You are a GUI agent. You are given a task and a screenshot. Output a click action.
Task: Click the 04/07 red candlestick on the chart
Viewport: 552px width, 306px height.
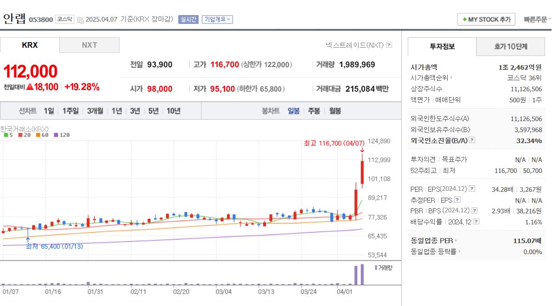click(362, 172)
